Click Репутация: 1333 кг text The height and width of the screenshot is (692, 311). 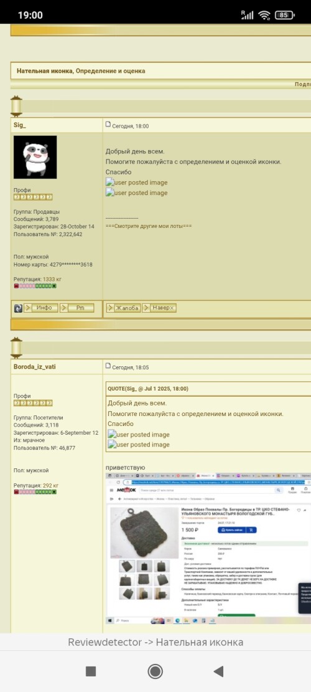pyautogui.click(x=37, y=280)
